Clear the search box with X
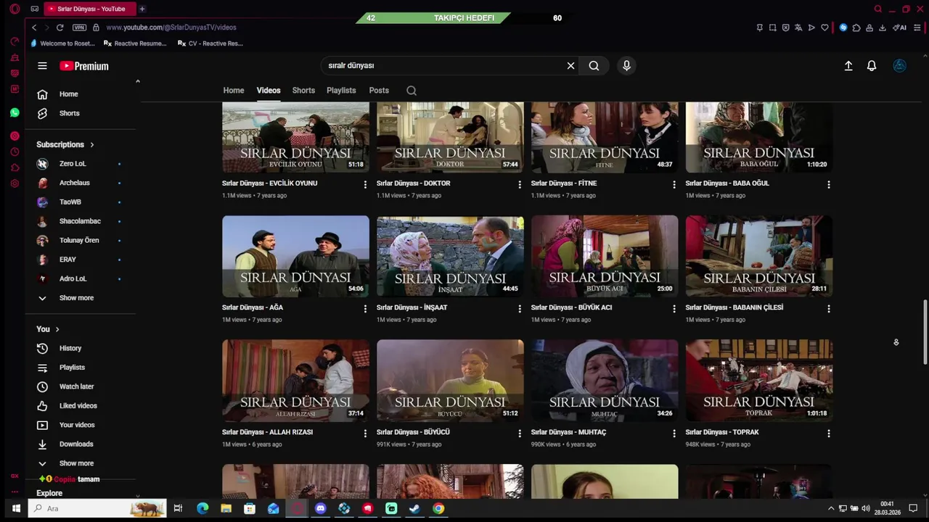The height and width of the screenshot is (522, 929). [x=570, y=66]
